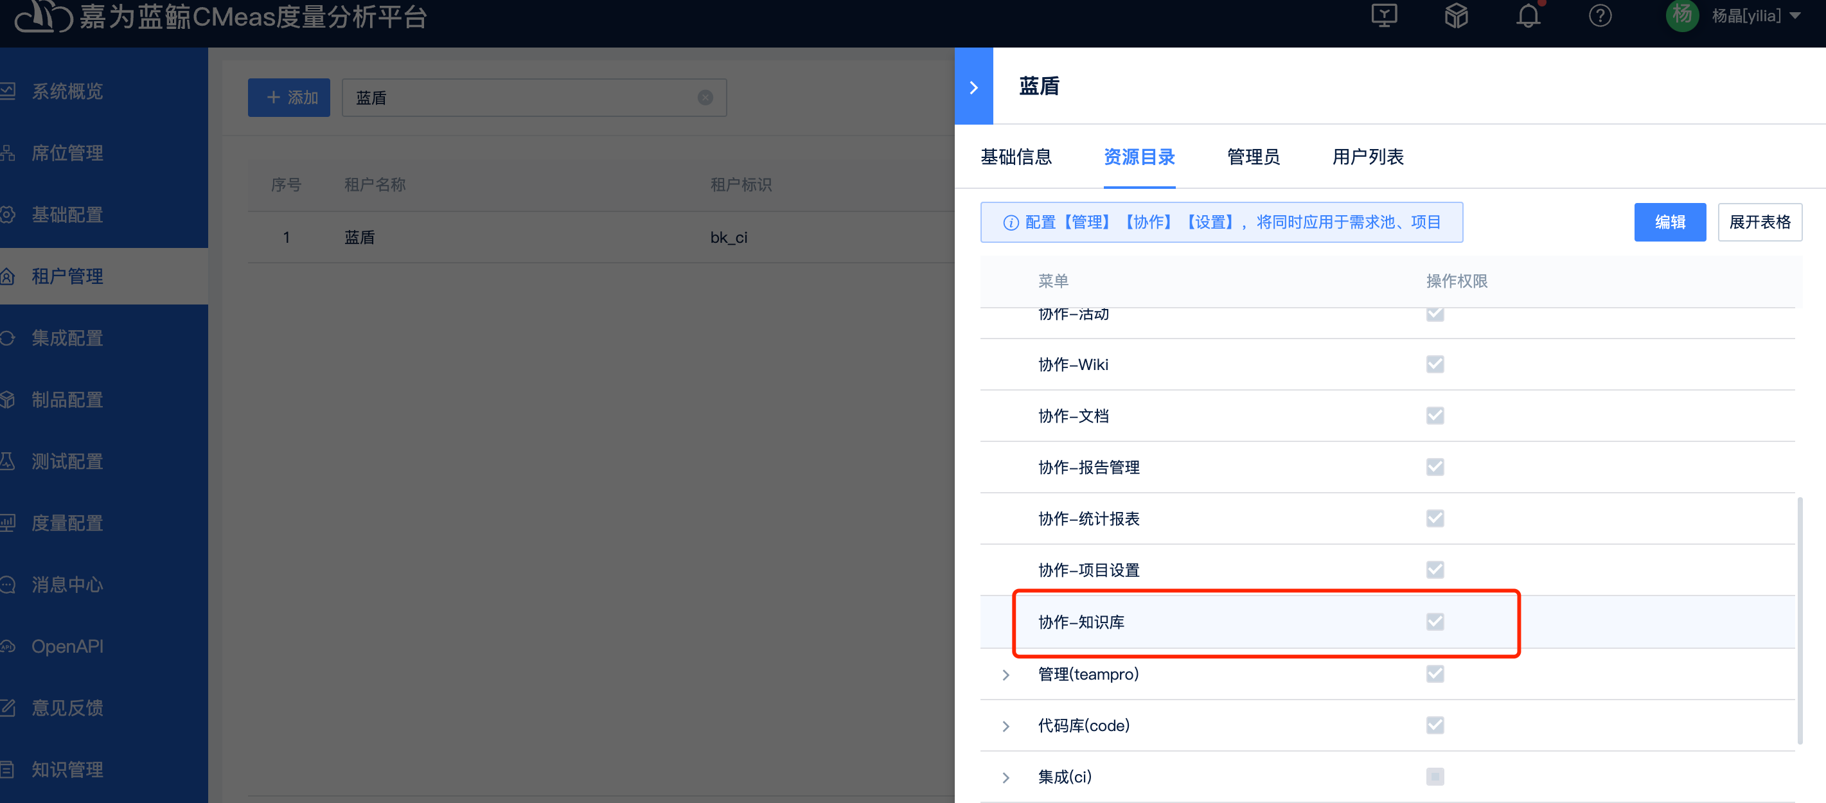Click the bk_ci tenant identifier cell
Image resolution: width=1826 pixels, height=803 pixels.
pos(729,238)
